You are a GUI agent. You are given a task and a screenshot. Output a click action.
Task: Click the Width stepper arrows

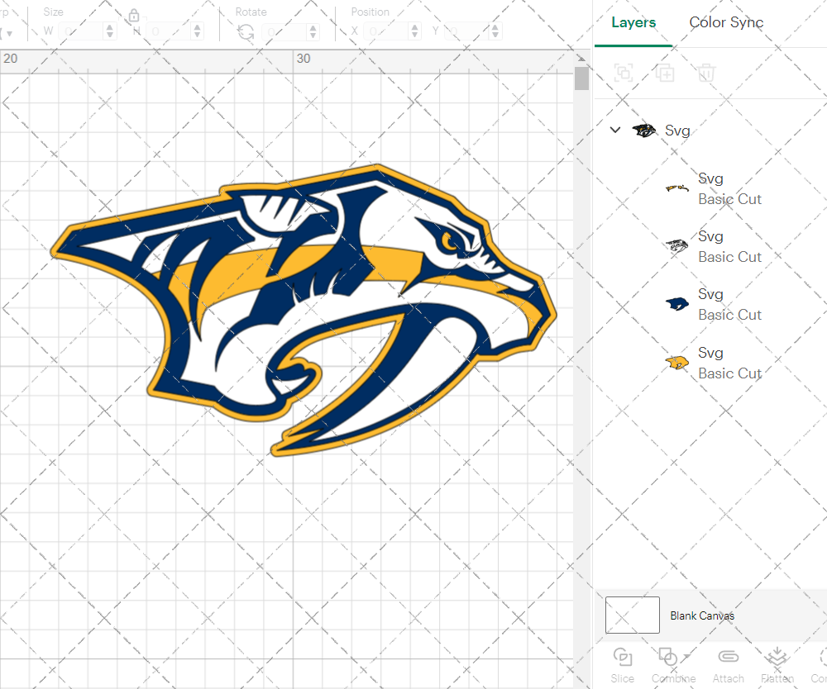point(110,31)
